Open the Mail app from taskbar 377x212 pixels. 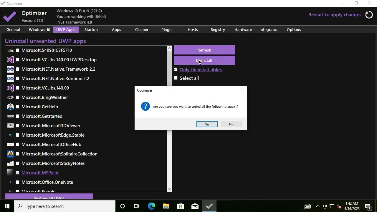195,206
